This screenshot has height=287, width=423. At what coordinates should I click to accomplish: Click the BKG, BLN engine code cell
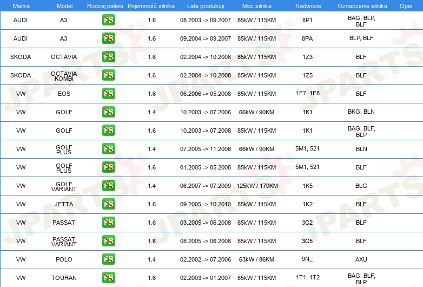(x=361, y=112)
